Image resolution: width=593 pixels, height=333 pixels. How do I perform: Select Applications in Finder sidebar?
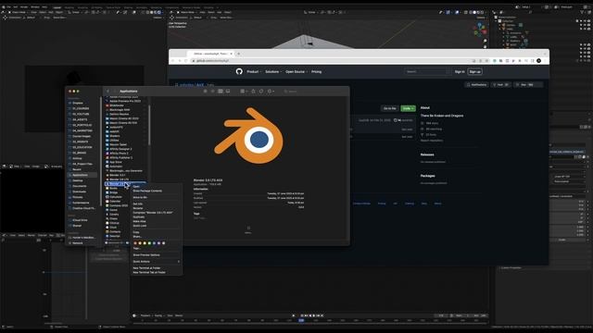82,175
